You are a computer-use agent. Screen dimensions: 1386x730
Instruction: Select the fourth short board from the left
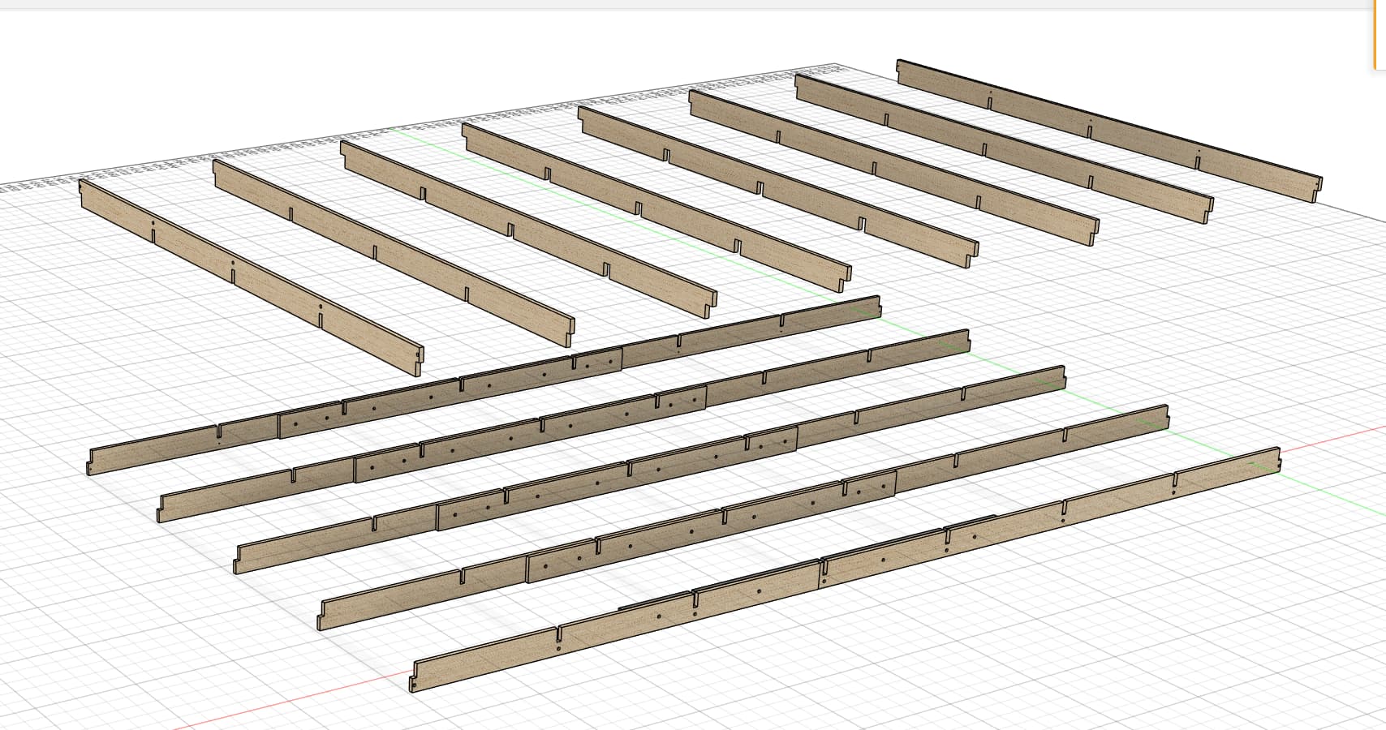pyautogui.click(x=656, y=207)
